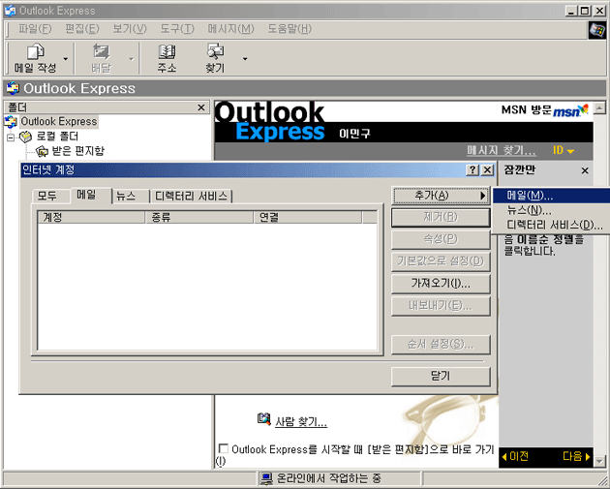Open the 파일(F) menu
This screenshot has height=489, width=610.
35,29
